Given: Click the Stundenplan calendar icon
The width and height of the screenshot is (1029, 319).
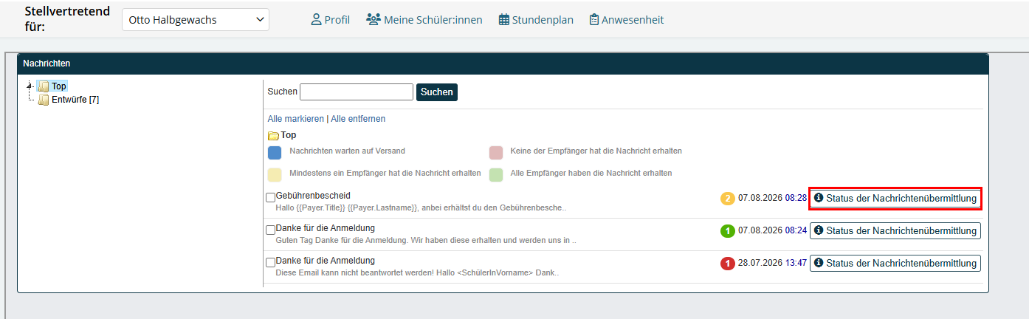Looking at the screenshot, I should point(504,20).
